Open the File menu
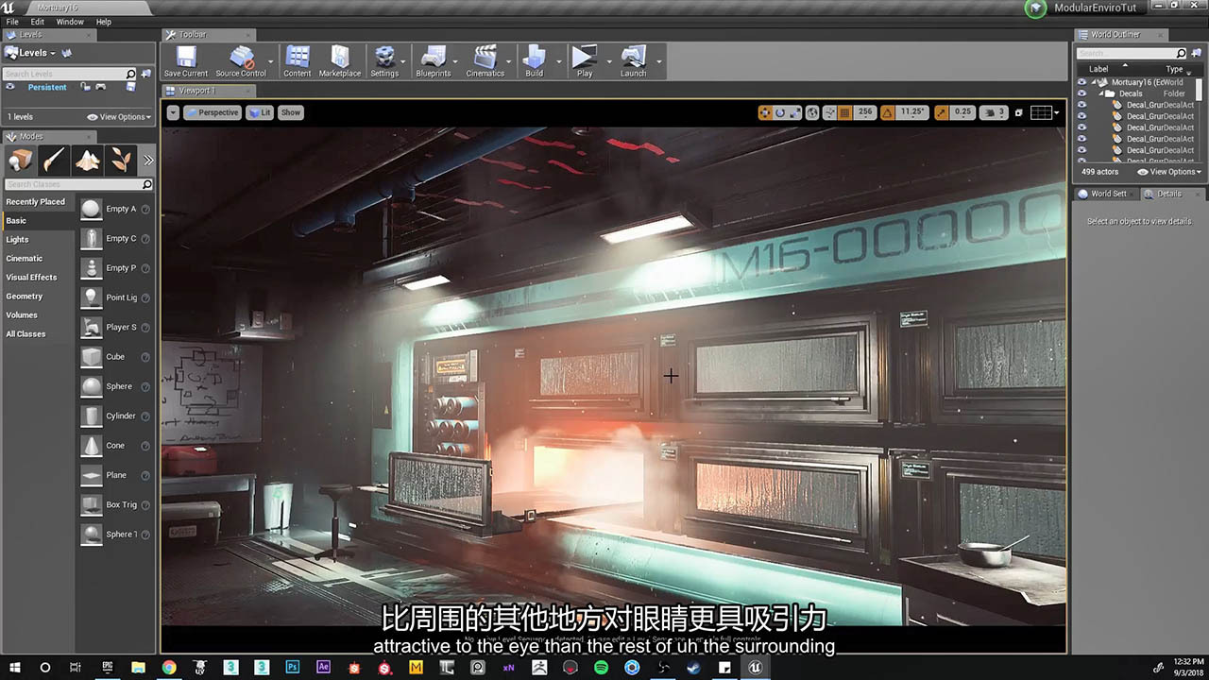The width and height of the screenshot is (1209, 680). tap(12, 22)
